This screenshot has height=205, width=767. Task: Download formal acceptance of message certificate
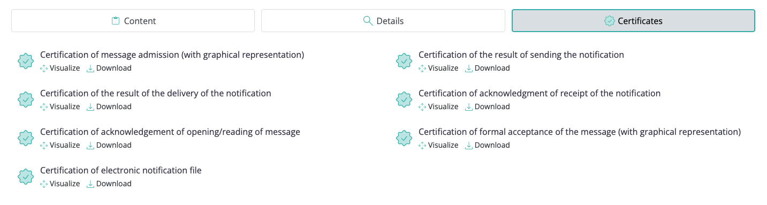[488, 145]
